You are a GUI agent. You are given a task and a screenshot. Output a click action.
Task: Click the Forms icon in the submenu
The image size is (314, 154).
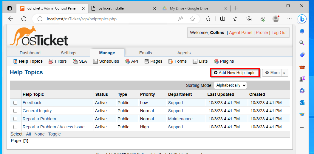click(x=171, y=61)
